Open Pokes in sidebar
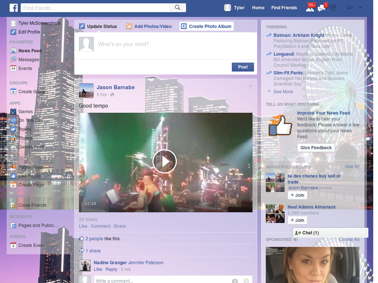378x283 pixels. tap(25, 129)
